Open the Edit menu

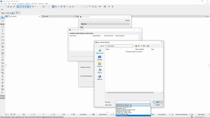[x=5, y=4]
